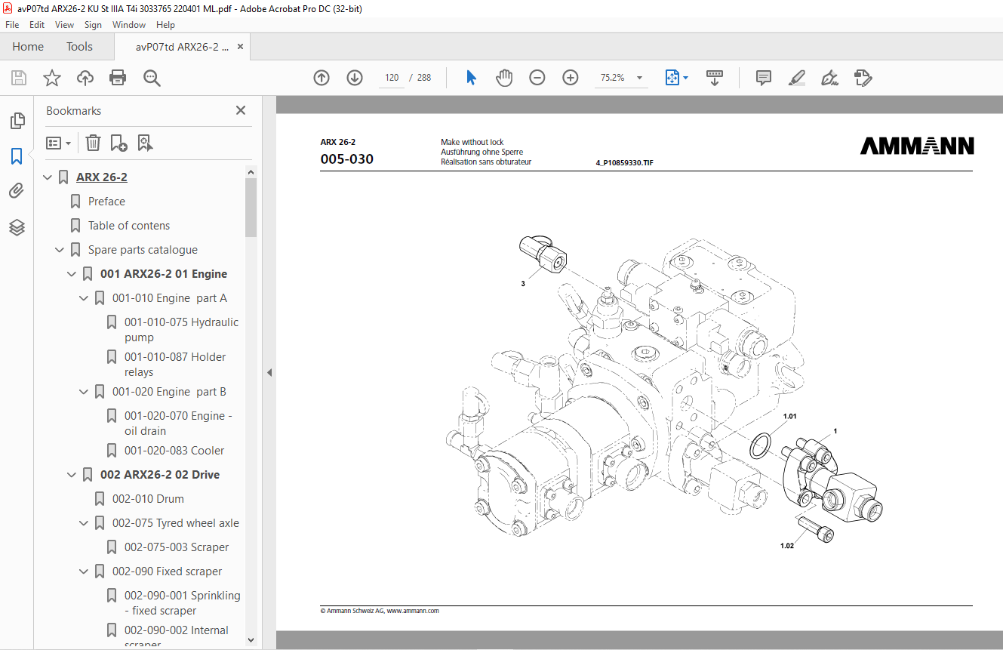Open the Help menu

tap(165, 25)
